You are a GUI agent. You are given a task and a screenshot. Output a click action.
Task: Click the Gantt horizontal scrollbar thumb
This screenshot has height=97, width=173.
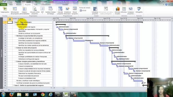pyautogui.click(x=64, y=88)
